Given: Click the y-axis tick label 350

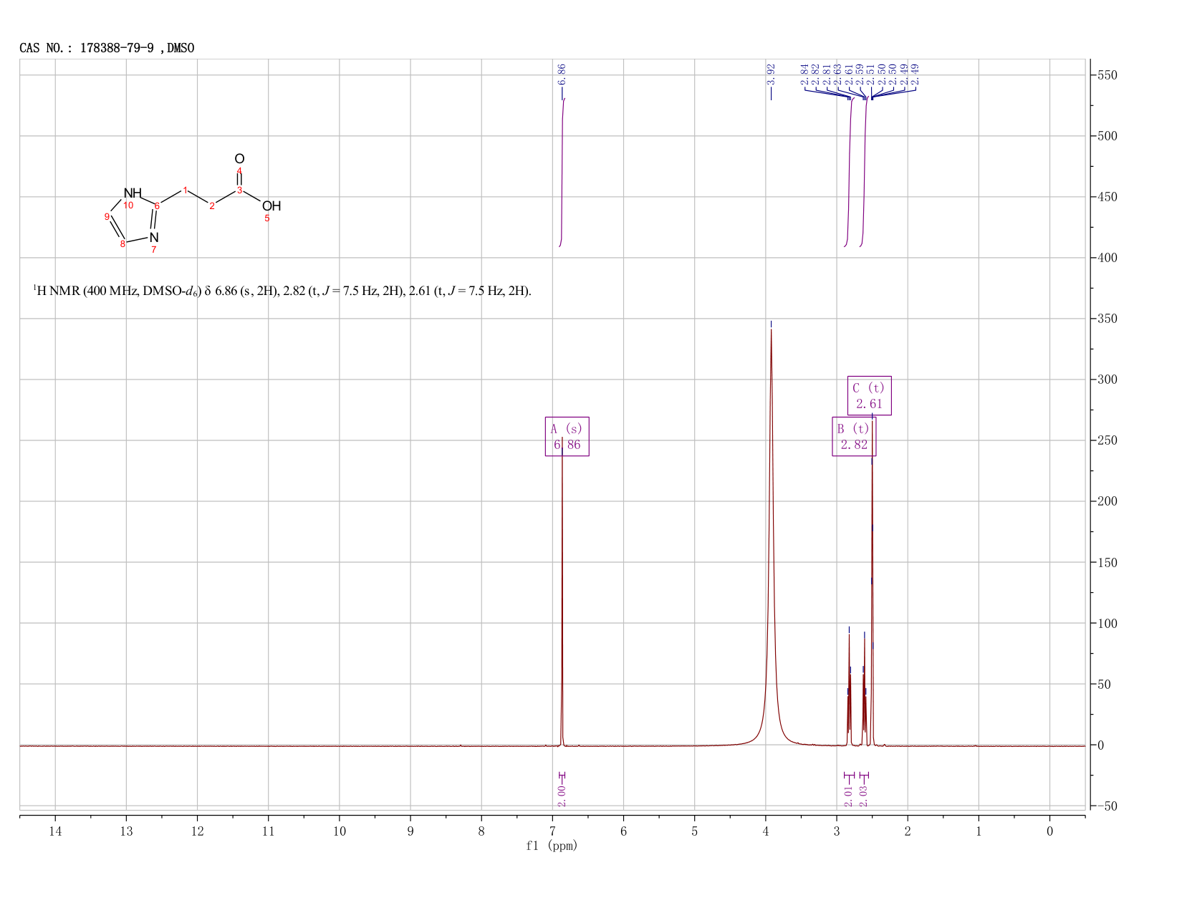Looking at the screenshot, I should point(1107,319).
